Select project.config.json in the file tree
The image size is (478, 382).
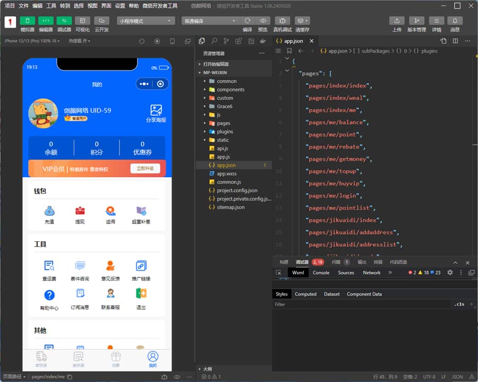(237, 190)
